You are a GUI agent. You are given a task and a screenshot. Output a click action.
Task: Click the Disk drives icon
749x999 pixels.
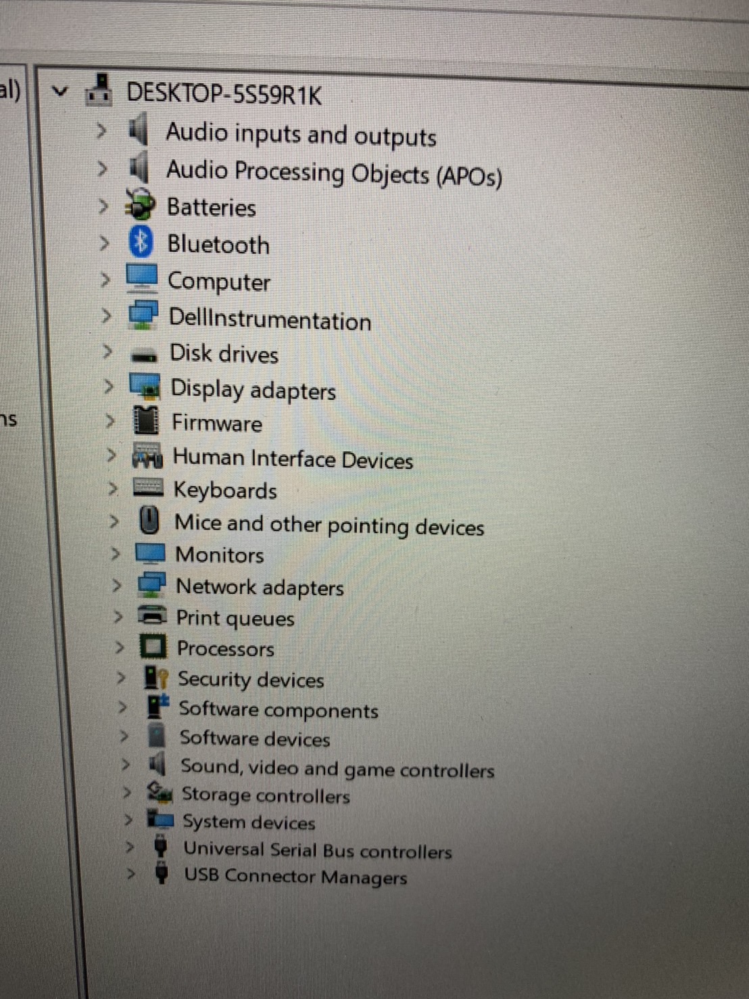pyautogui.click(x=144, y=355)
